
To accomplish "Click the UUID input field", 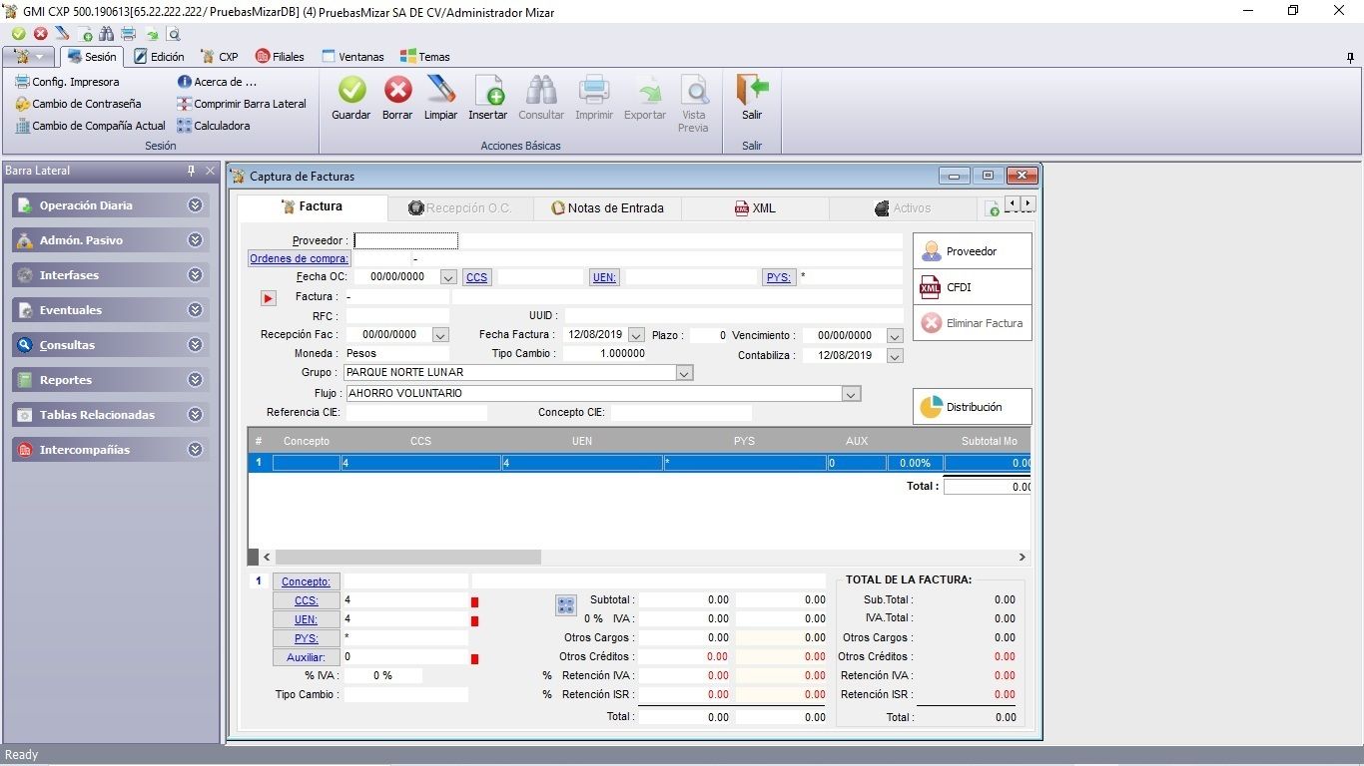I will click(734, 316).
